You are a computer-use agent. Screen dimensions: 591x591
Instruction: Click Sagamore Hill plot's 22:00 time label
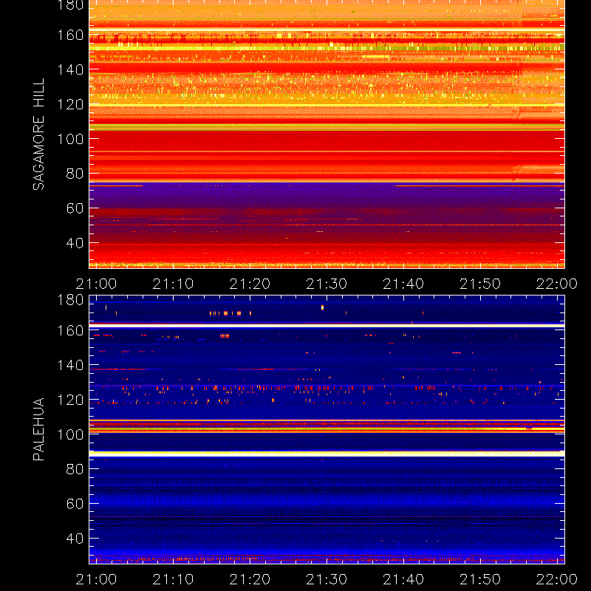pos(557,284)
